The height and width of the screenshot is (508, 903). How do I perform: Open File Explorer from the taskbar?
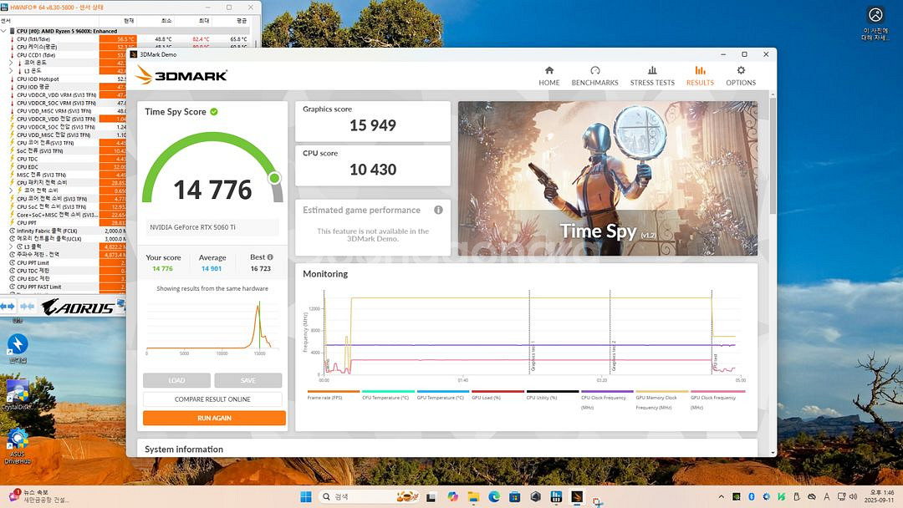473,496
